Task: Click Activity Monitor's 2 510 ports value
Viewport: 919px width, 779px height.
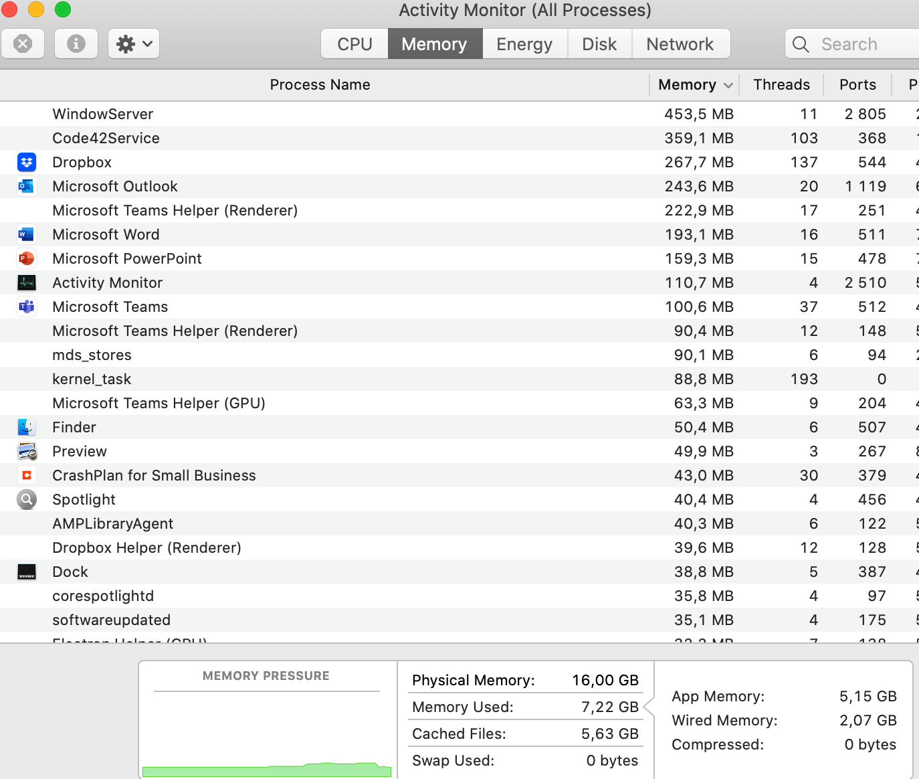Action: tap(865, 282)
